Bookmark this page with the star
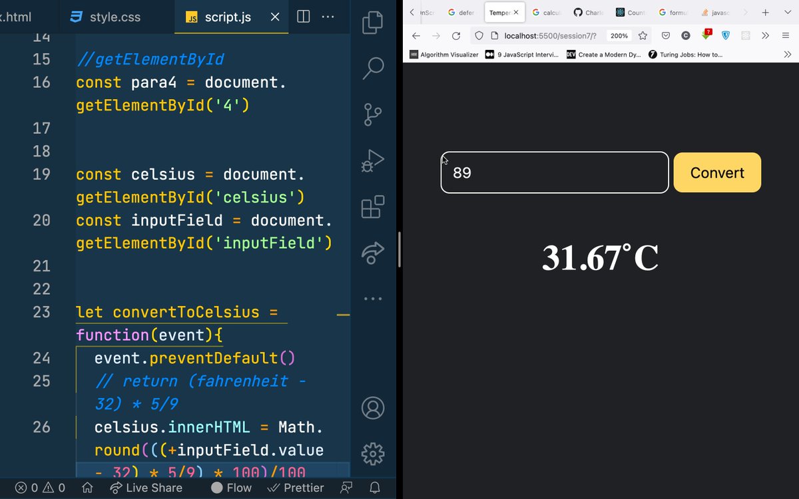 pyautogui.click(x=643, y=35)
